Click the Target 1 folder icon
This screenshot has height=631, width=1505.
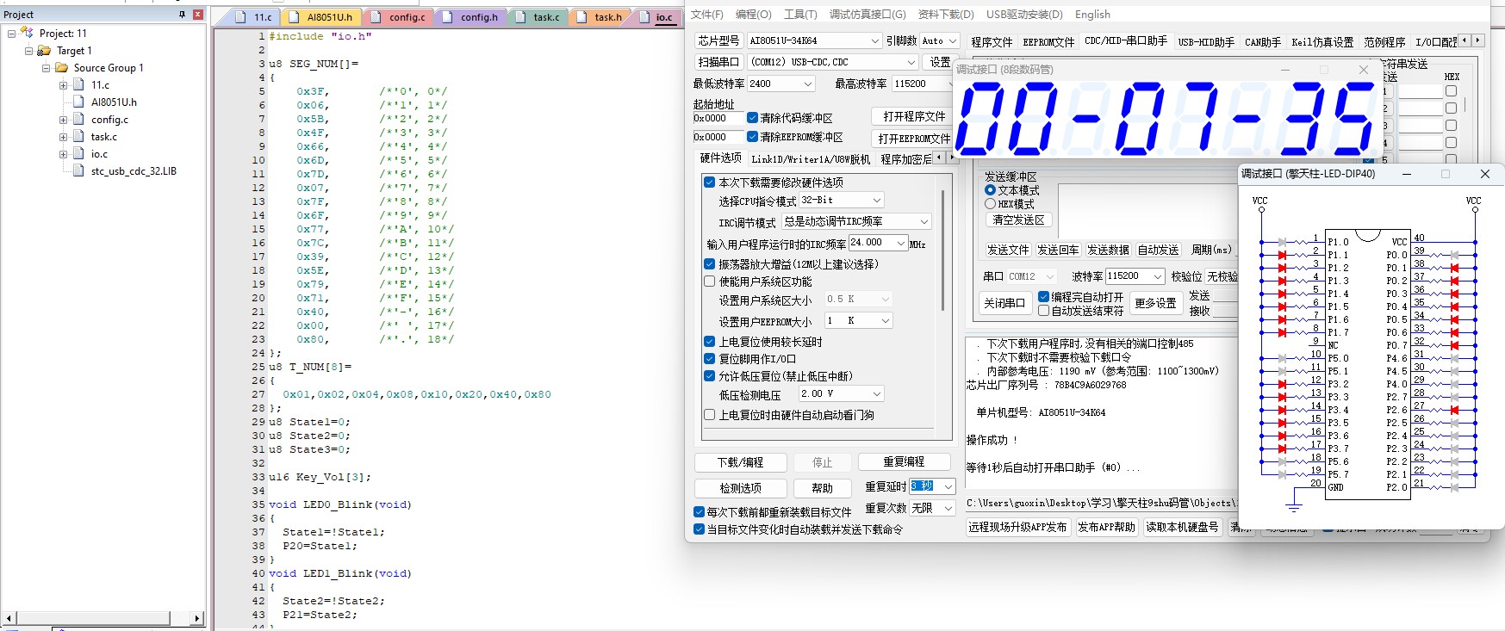[44, 51]
